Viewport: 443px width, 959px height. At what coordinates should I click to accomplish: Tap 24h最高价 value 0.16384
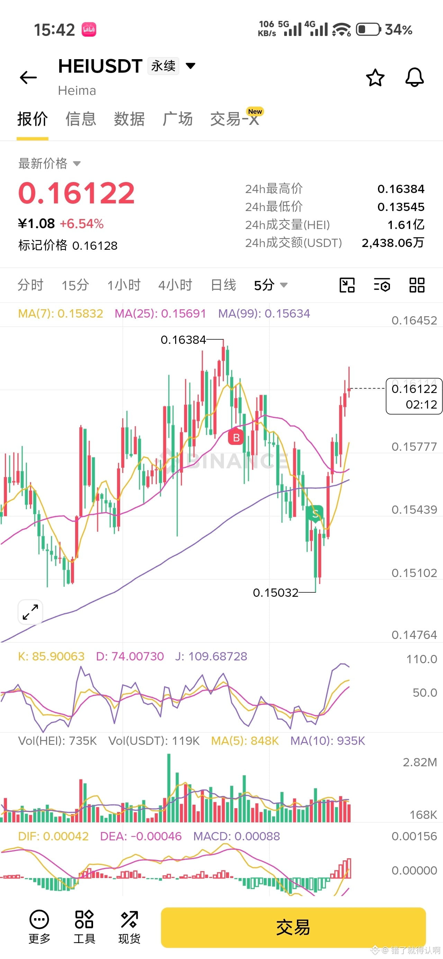coord(401,189)
